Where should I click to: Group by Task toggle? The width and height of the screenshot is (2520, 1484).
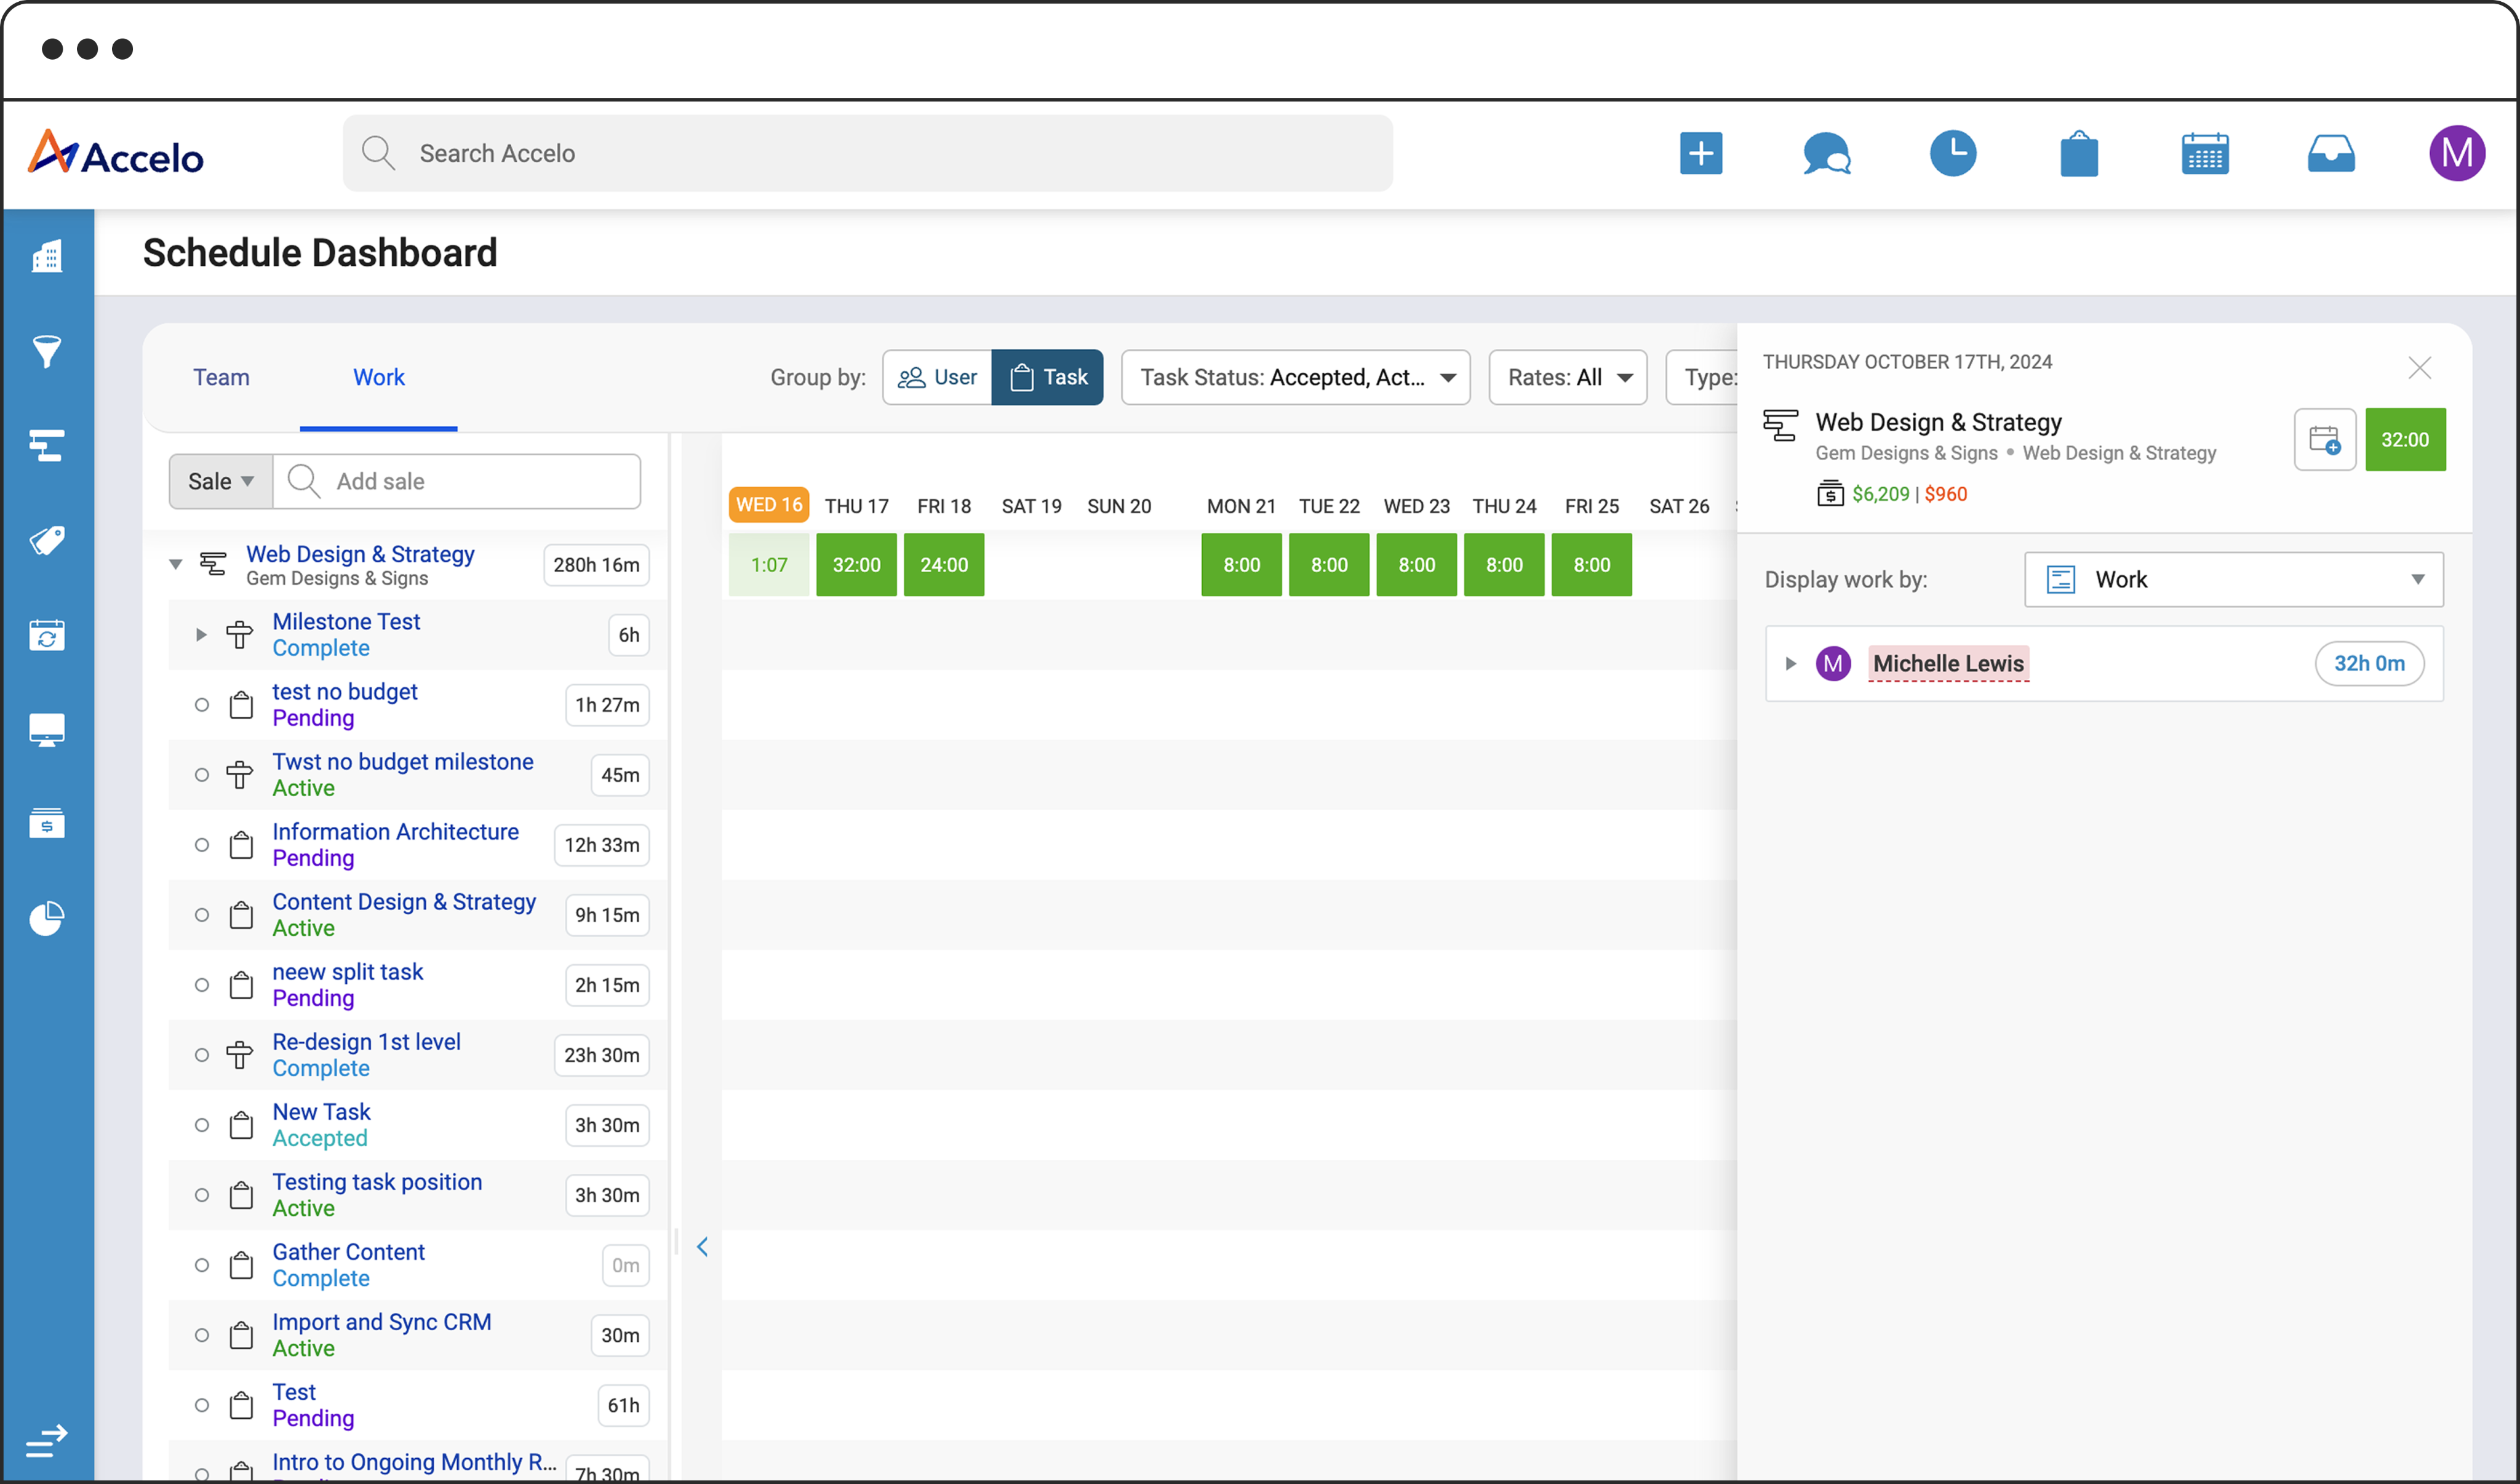click(1047, 377)
